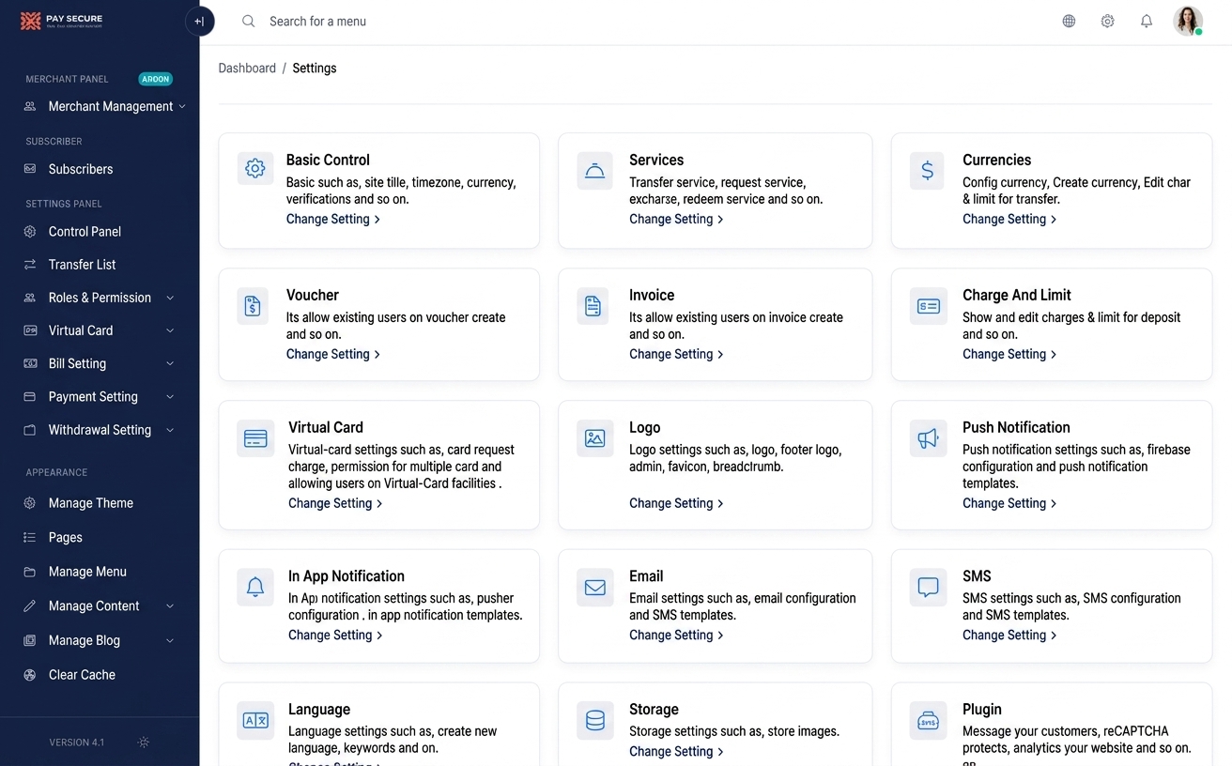Expand the Virtual Card sidebar submenu
Screen dimensions: 1232x766
click(x=100, y=330)
